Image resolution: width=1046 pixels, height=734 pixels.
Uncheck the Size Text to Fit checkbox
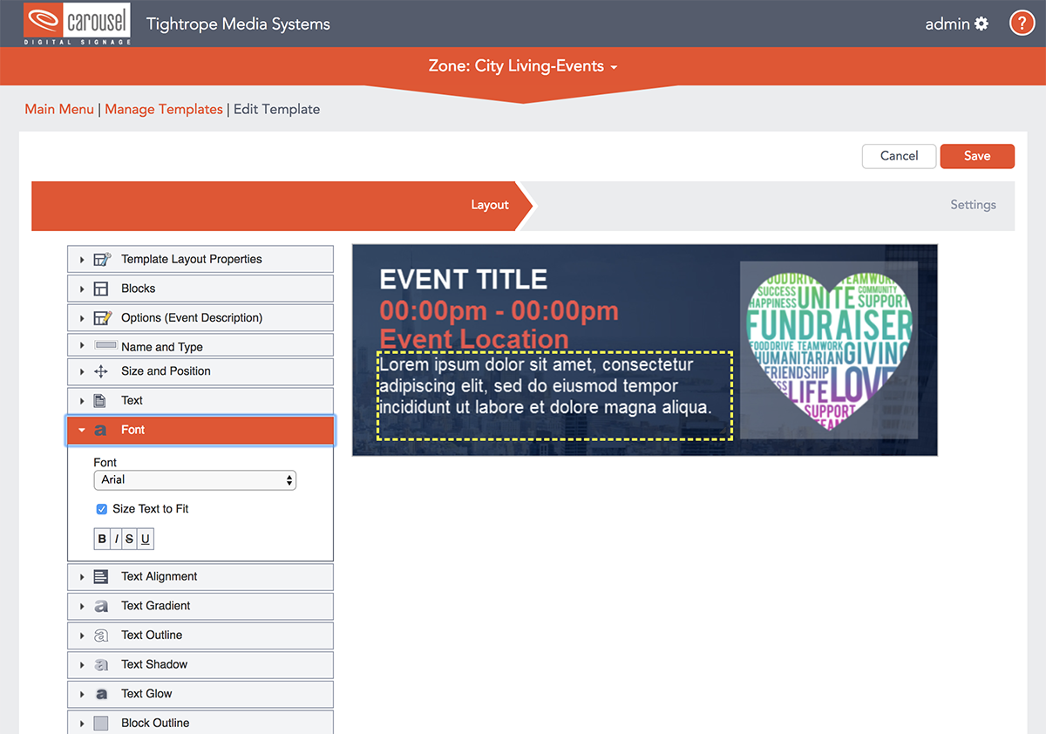tap(102, 509)
